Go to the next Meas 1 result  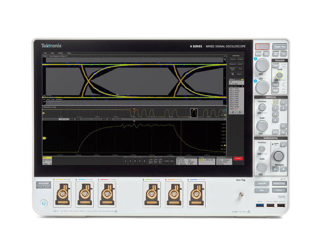240,112
